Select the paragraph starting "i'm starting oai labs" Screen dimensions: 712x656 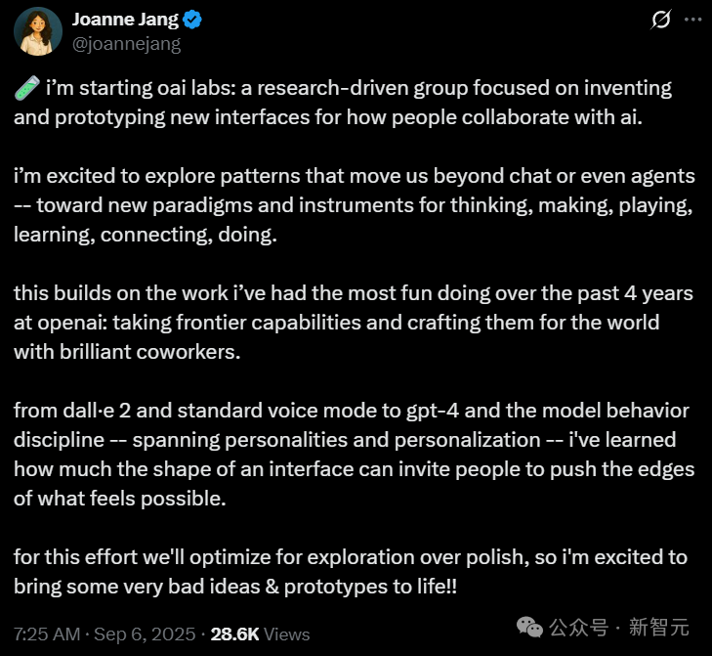pos(343,103)
